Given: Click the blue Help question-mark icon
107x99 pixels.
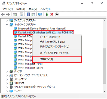Looking at the screenshot, I should [28, 14].
